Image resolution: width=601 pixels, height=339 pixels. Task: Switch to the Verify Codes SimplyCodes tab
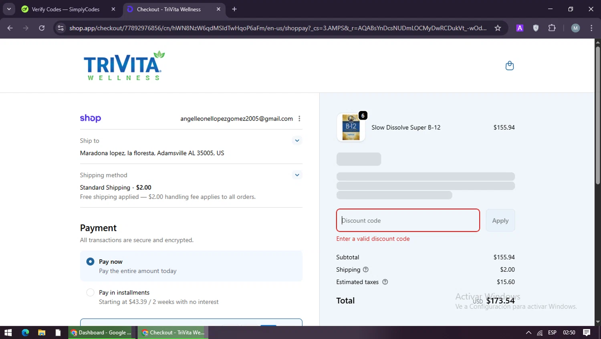(67, 9)
